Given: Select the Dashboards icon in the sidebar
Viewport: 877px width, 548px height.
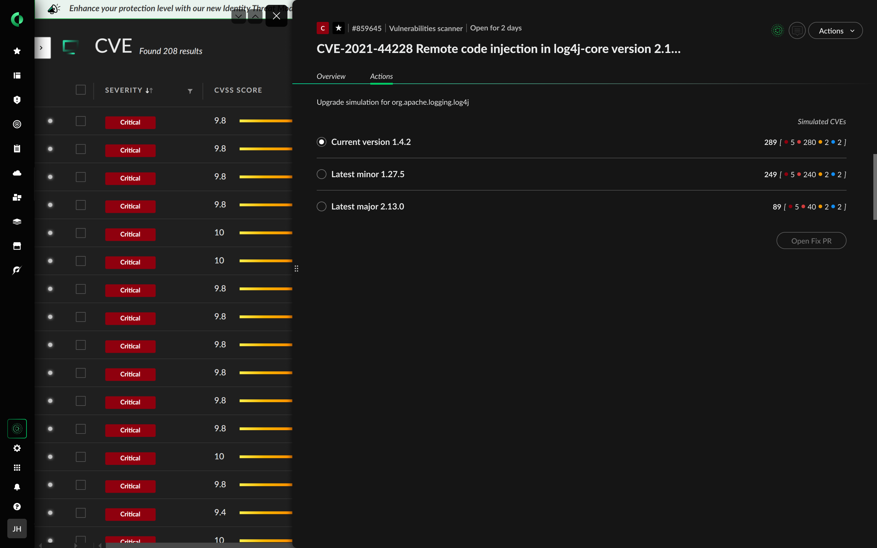Looking at the screenshot, I should (x=17, y=76).
